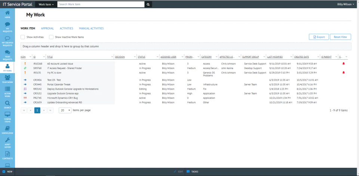This screenshot has width=359, height=176.
Task: Click the release record icon for RR3142
Action: [x=25, y=89]
